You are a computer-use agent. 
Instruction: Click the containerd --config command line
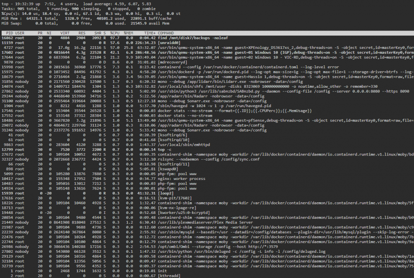click(248, 67)
